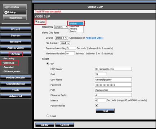Toggle the Passive Mode checkbox
This screenshot has height=129, width=156.
tap(97, 105)
